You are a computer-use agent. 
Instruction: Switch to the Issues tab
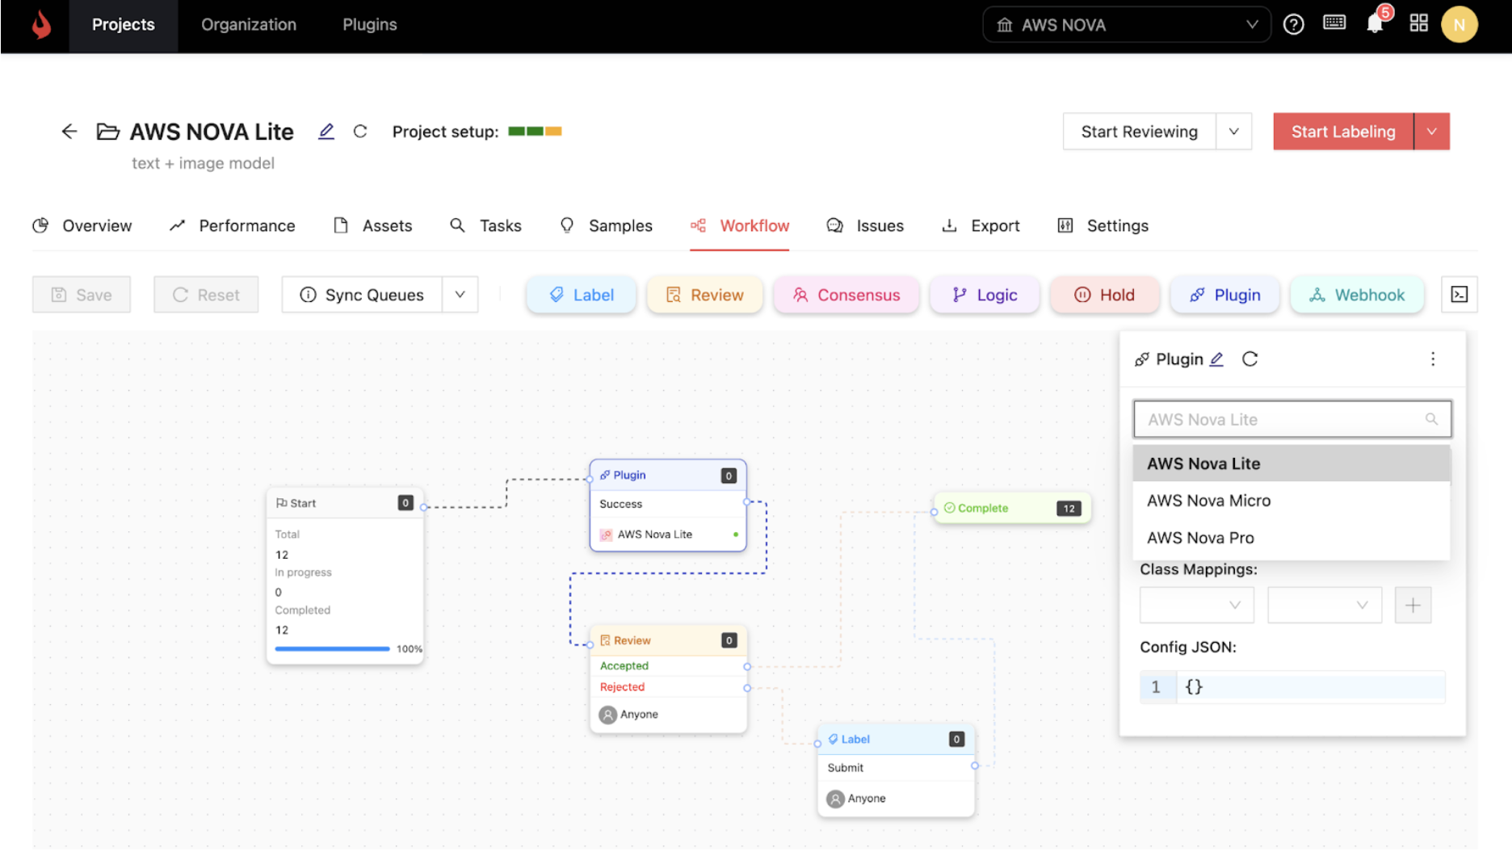[865, 226]
